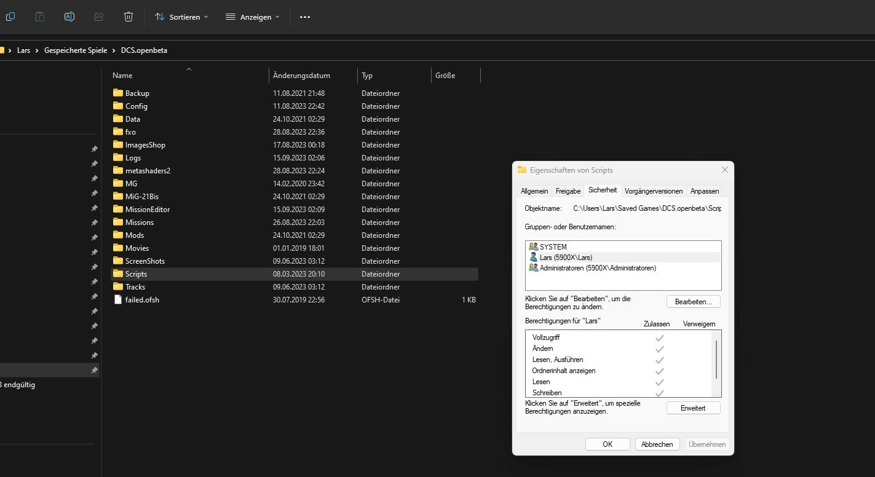875x477 pixels.
Task: Click the SYSTEM group icon in the properties dialog
Action: pos(533,246)
